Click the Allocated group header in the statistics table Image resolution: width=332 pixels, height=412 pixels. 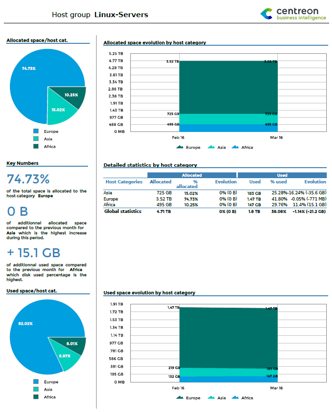click(192, 175)
